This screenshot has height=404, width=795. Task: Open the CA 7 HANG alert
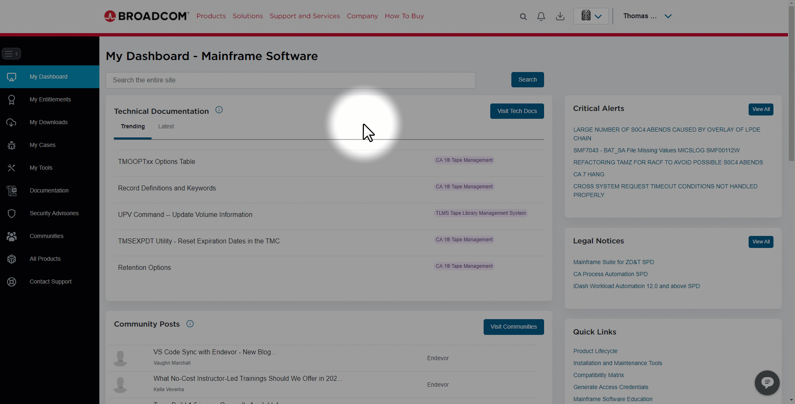pos(589,175)
